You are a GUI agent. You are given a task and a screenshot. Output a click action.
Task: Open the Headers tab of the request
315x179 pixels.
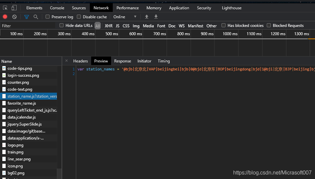[80, 61]
